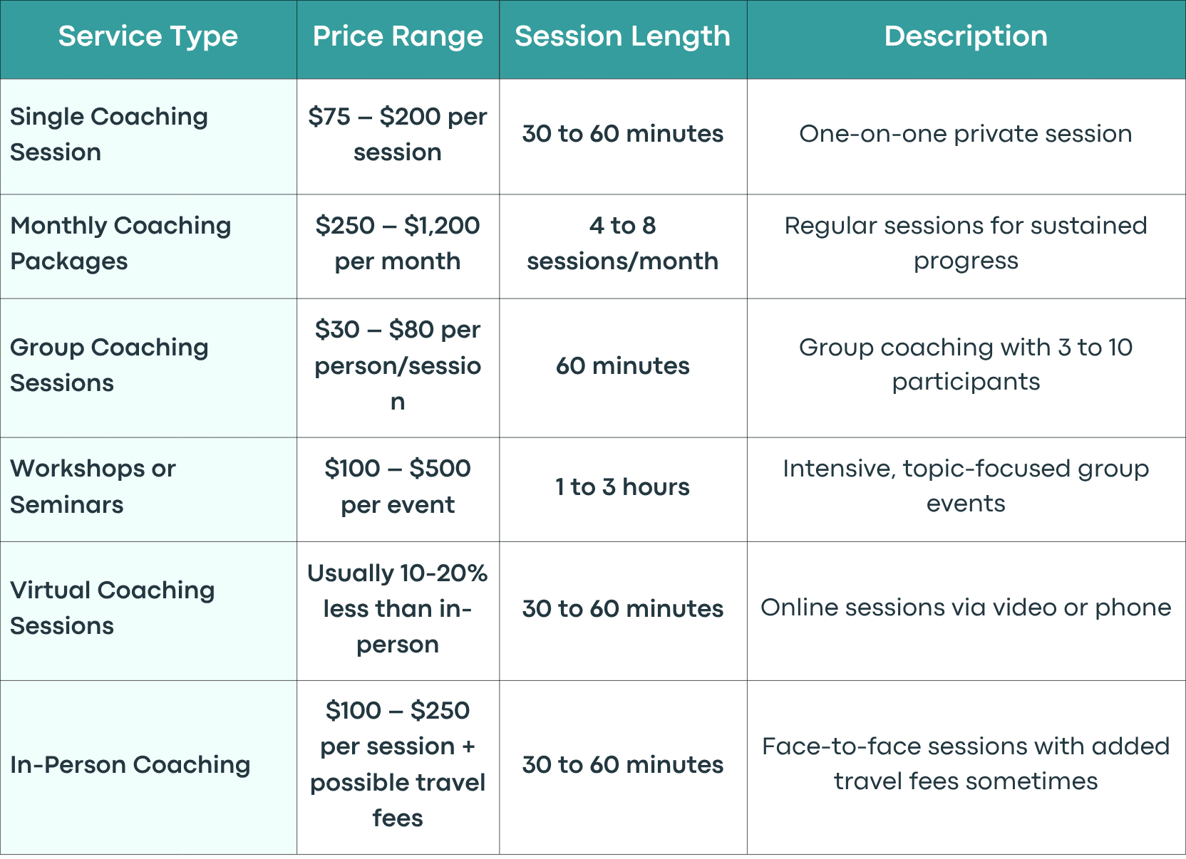Viewport: 1186px width, 859px height.
Task: Select the Workshops or Seminars cell
Action: pyautogui.click(x=148, y=489)
